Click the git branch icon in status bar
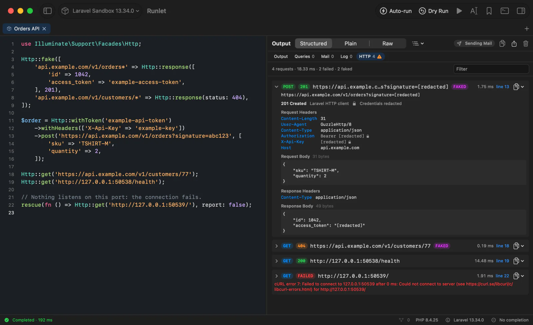The width and height of the screenshot is (533, 325). (401, 320)
